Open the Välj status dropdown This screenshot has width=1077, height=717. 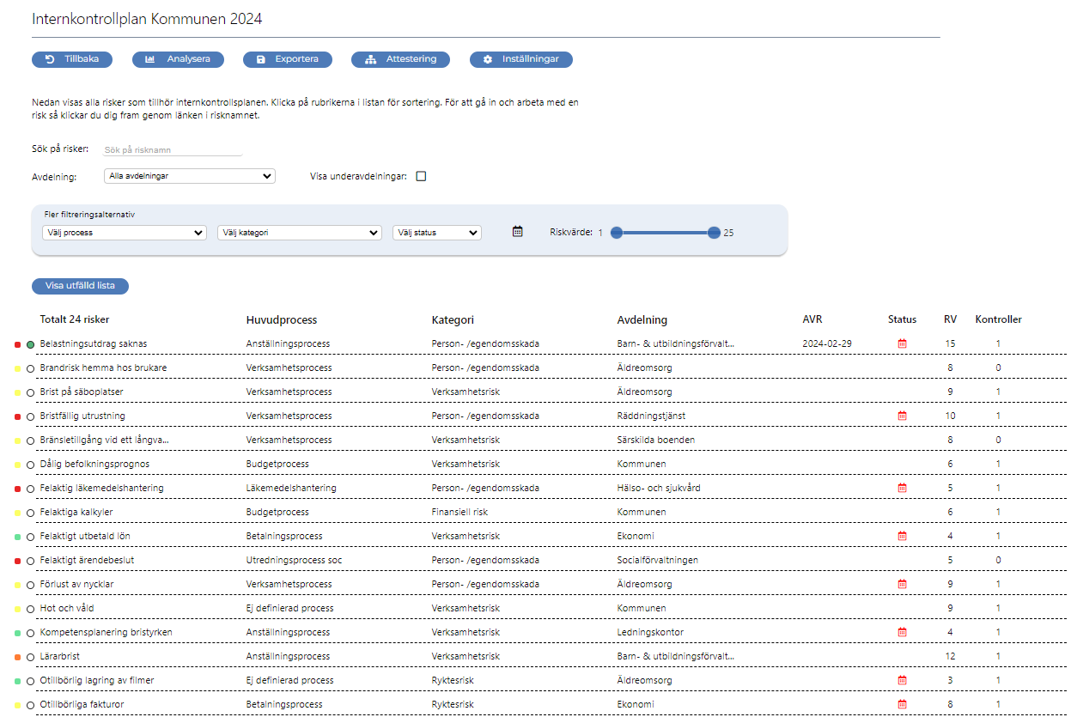436,233
